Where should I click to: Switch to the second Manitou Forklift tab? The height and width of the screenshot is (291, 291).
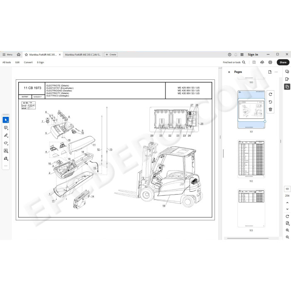83,54
